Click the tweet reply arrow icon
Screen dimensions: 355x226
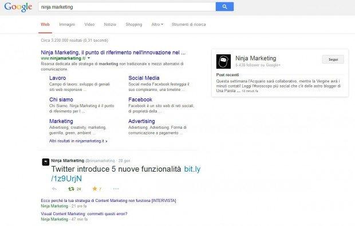(54, 189)
